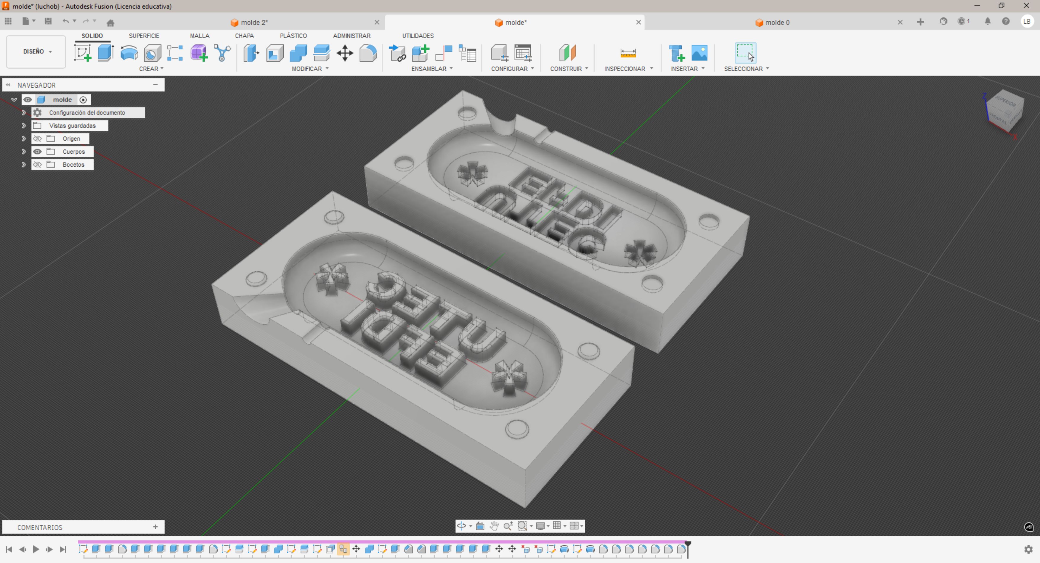Add a comment with plus button
The image size is (1040, 563).
155,527
